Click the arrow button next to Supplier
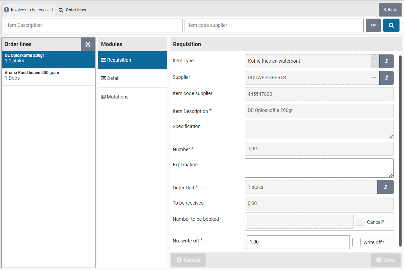Screen dimensions: 404x270 [x=386, y=77]
